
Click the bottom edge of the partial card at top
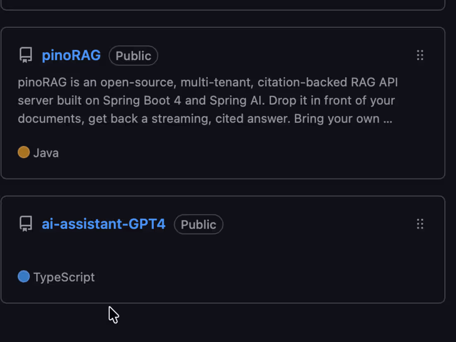click(223, 9)
